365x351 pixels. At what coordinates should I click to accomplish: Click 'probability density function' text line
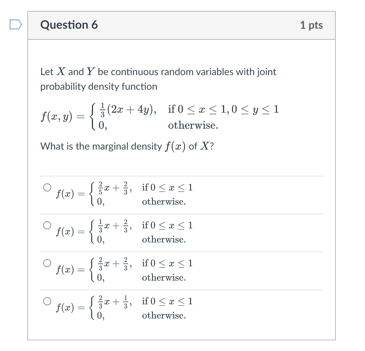(x=99, y=86)
